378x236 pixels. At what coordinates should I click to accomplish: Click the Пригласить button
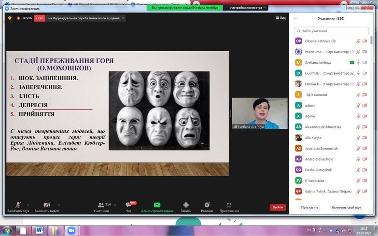pos(310,207)
